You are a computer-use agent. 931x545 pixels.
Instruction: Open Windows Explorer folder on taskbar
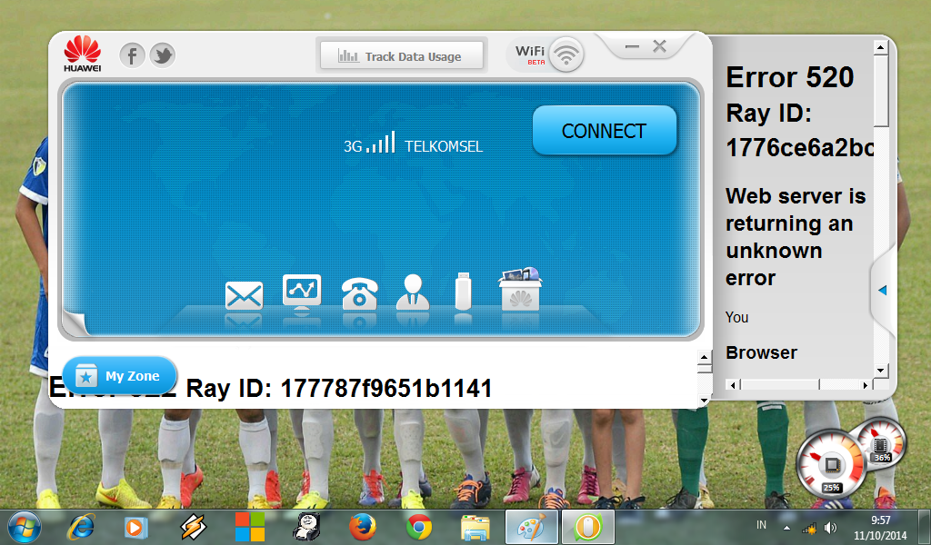pos(476,527)
